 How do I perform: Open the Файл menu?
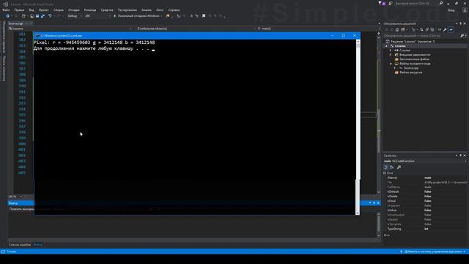point(6,10)
